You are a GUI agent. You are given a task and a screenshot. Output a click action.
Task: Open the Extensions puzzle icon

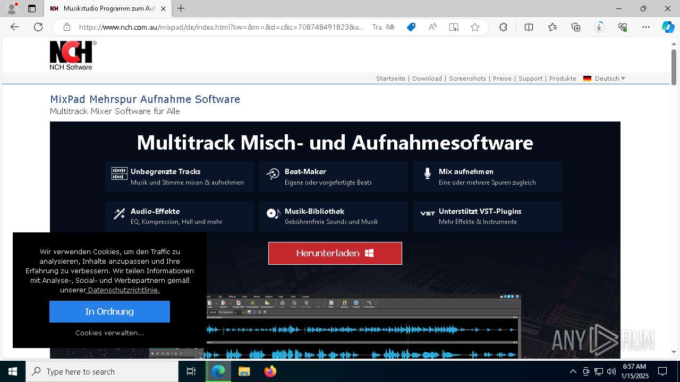click(x=503, y=27)
